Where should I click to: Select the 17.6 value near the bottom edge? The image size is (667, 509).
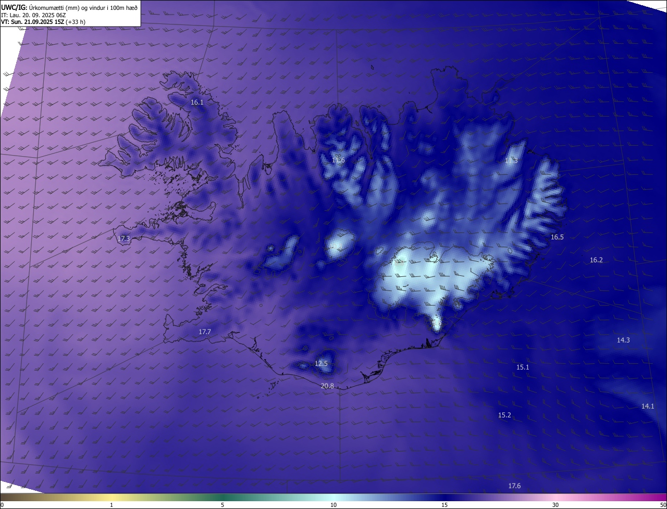pos(514,486)
